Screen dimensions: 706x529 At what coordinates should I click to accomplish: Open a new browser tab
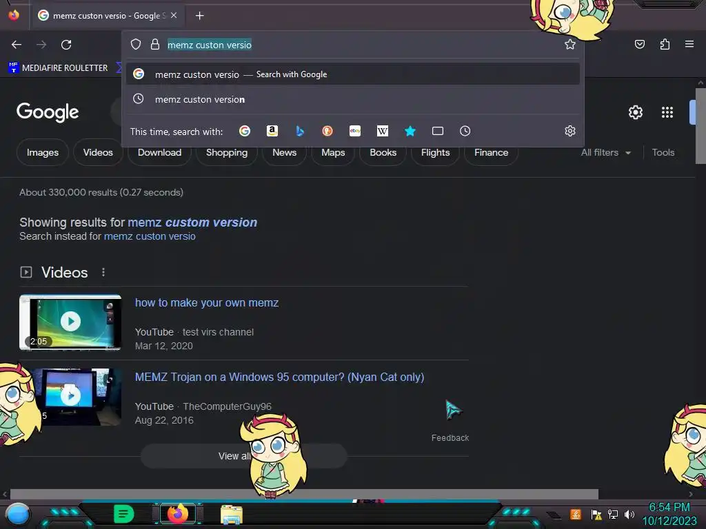coord(199,16)
